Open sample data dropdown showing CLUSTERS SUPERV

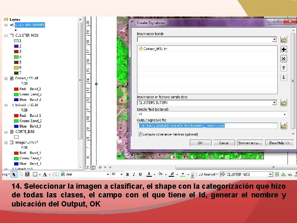coord(274,103)
